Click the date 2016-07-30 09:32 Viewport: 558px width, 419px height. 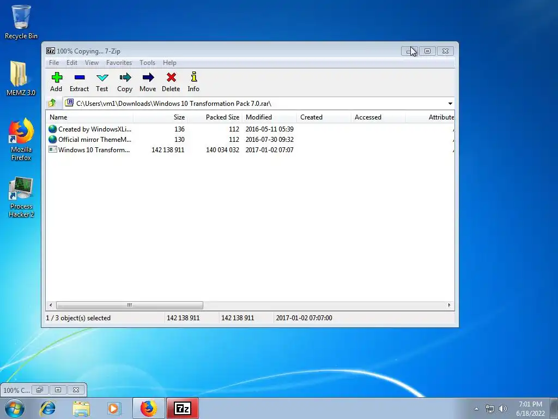(x=269, y=139)
